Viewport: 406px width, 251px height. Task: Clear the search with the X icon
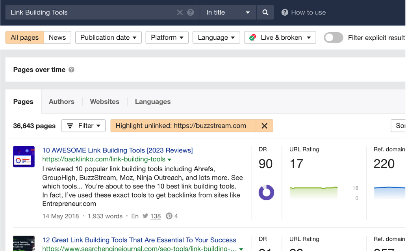pos(180,12)
